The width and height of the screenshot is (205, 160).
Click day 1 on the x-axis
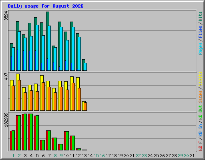coord(13,156)
